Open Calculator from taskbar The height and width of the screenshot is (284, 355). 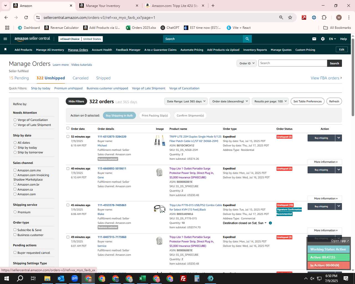pos(197,278)
